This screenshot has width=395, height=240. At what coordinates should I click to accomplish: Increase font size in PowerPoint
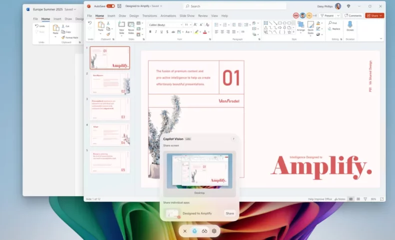point(195,24)
